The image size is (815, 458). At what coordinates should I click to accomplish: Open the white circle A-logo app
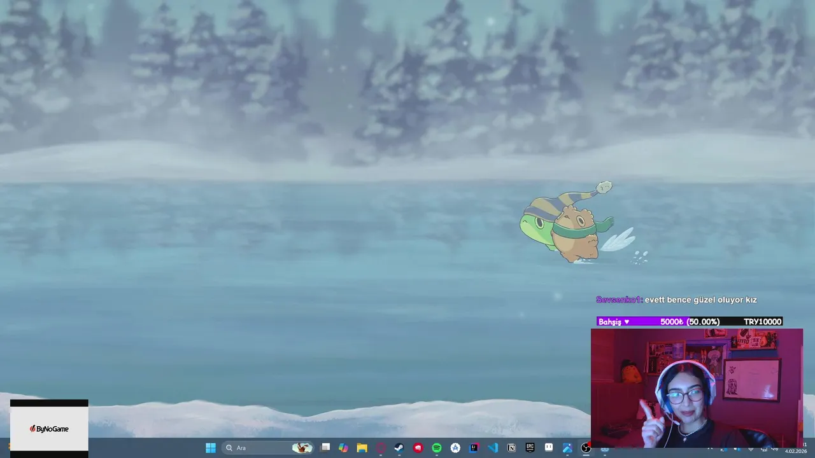tap(455, 448)
